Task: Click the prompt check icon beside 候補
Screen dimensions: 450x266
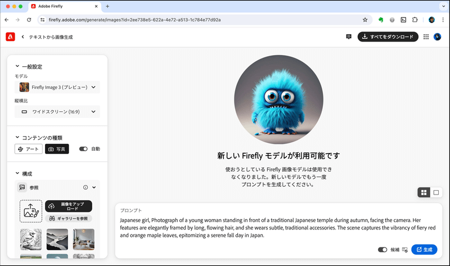Action: 404,250
